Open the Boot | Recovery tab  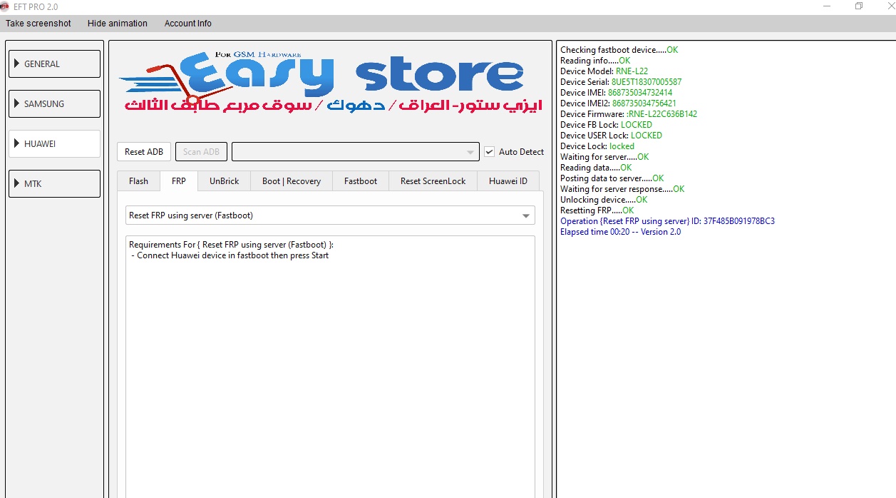click(292, 181)
